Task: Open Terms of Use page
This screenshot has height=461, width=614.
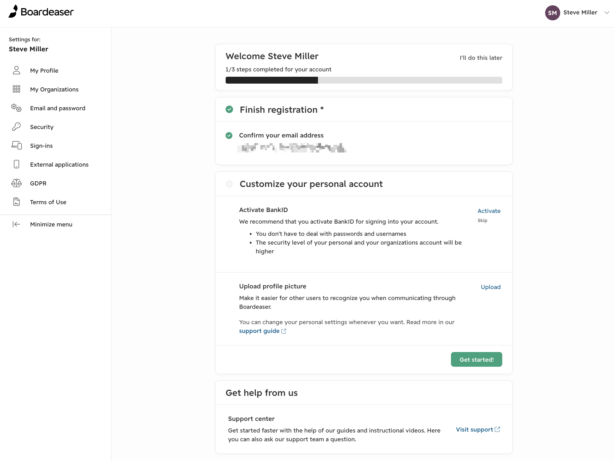Action: [48, 202]
